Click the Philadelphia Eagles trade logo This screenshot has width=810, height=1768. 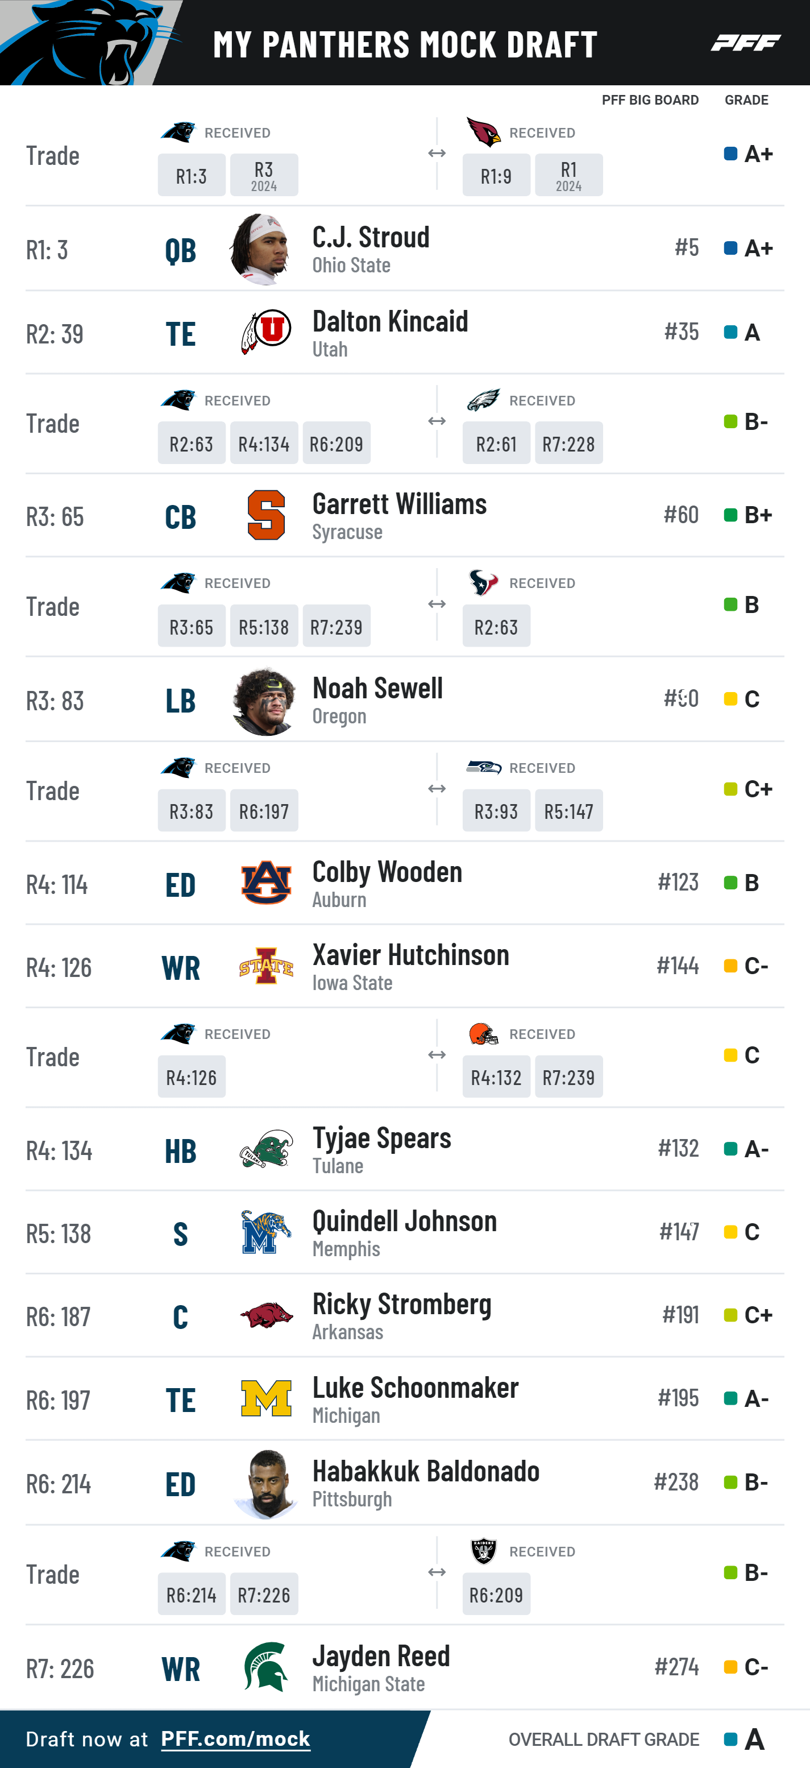click(484, 399)
